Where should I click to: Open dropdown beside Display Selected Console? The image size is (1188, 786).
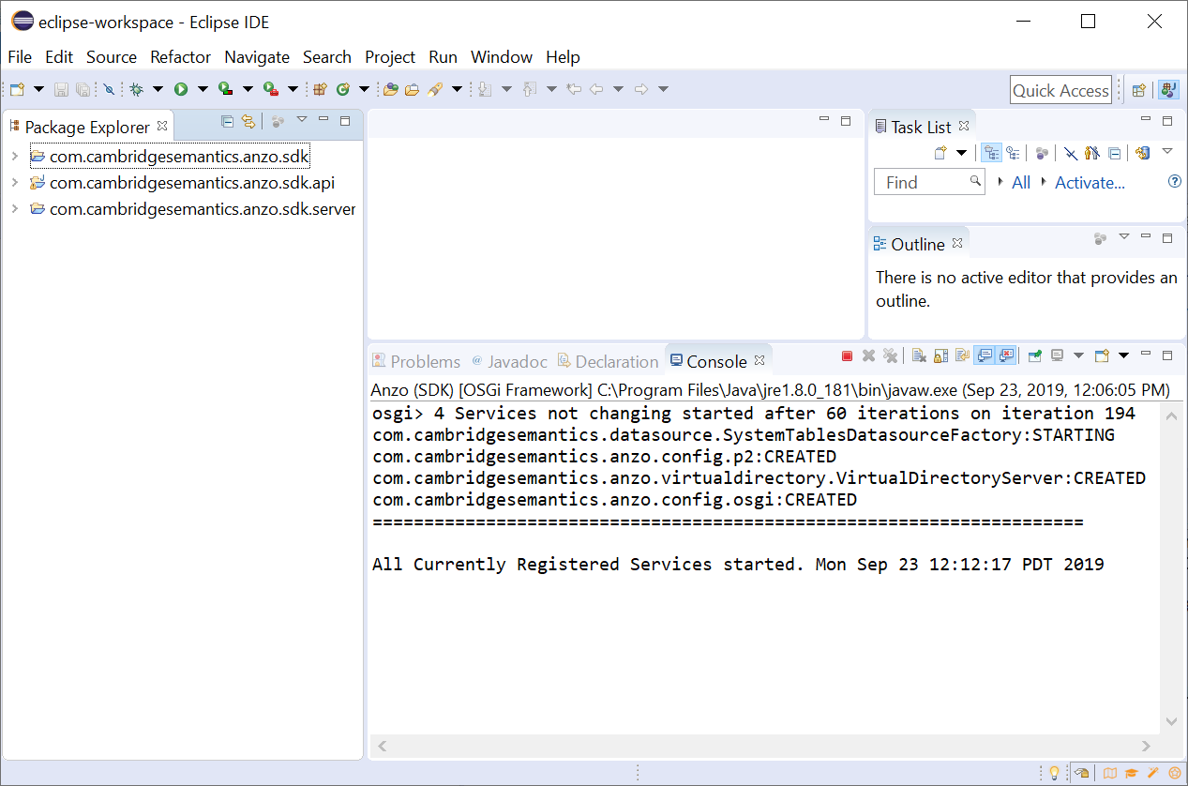pos(1078,355)
